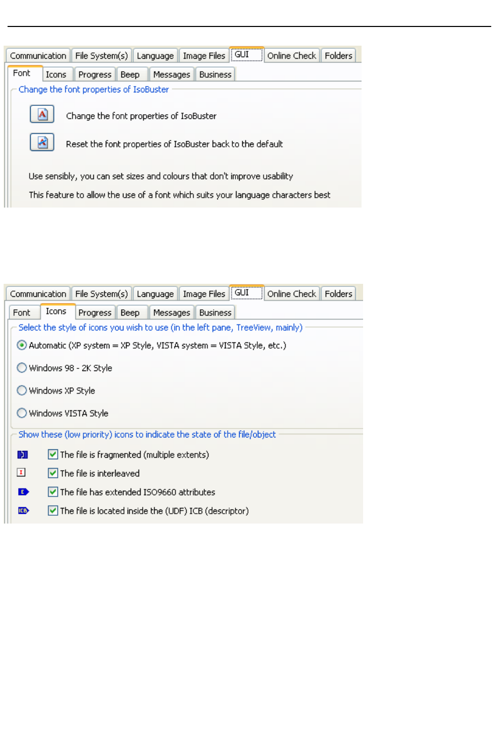Click 'Reset the font properties of IsoBuster back to the default' label

174,144
